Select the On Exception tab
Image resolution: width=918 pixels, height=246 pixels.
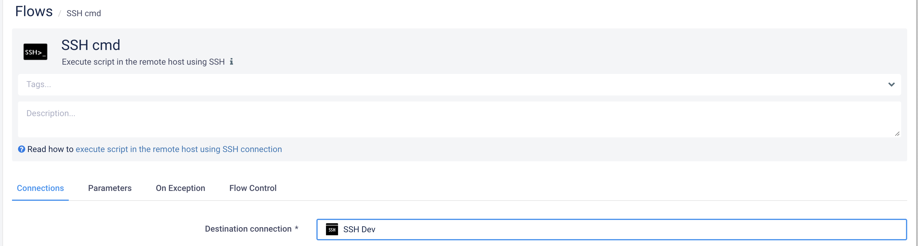tap(180, 188)
